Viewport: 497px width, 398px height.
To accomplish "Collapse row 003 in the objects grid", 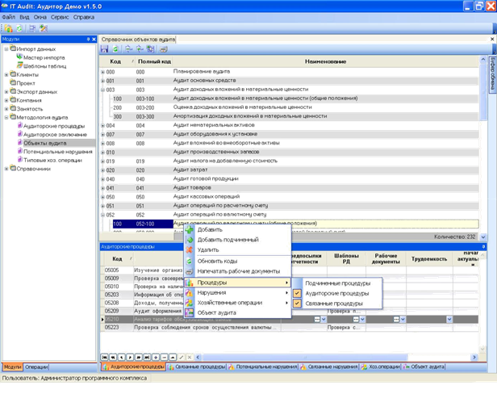I will (102, 90).
